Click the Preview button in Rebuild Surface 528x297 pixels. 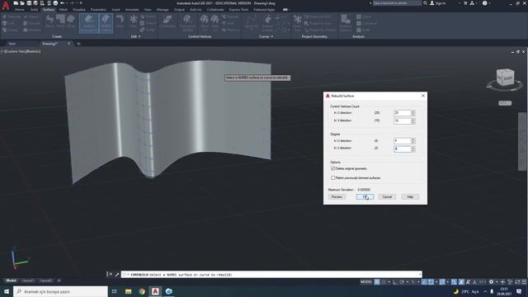point(337,196)
